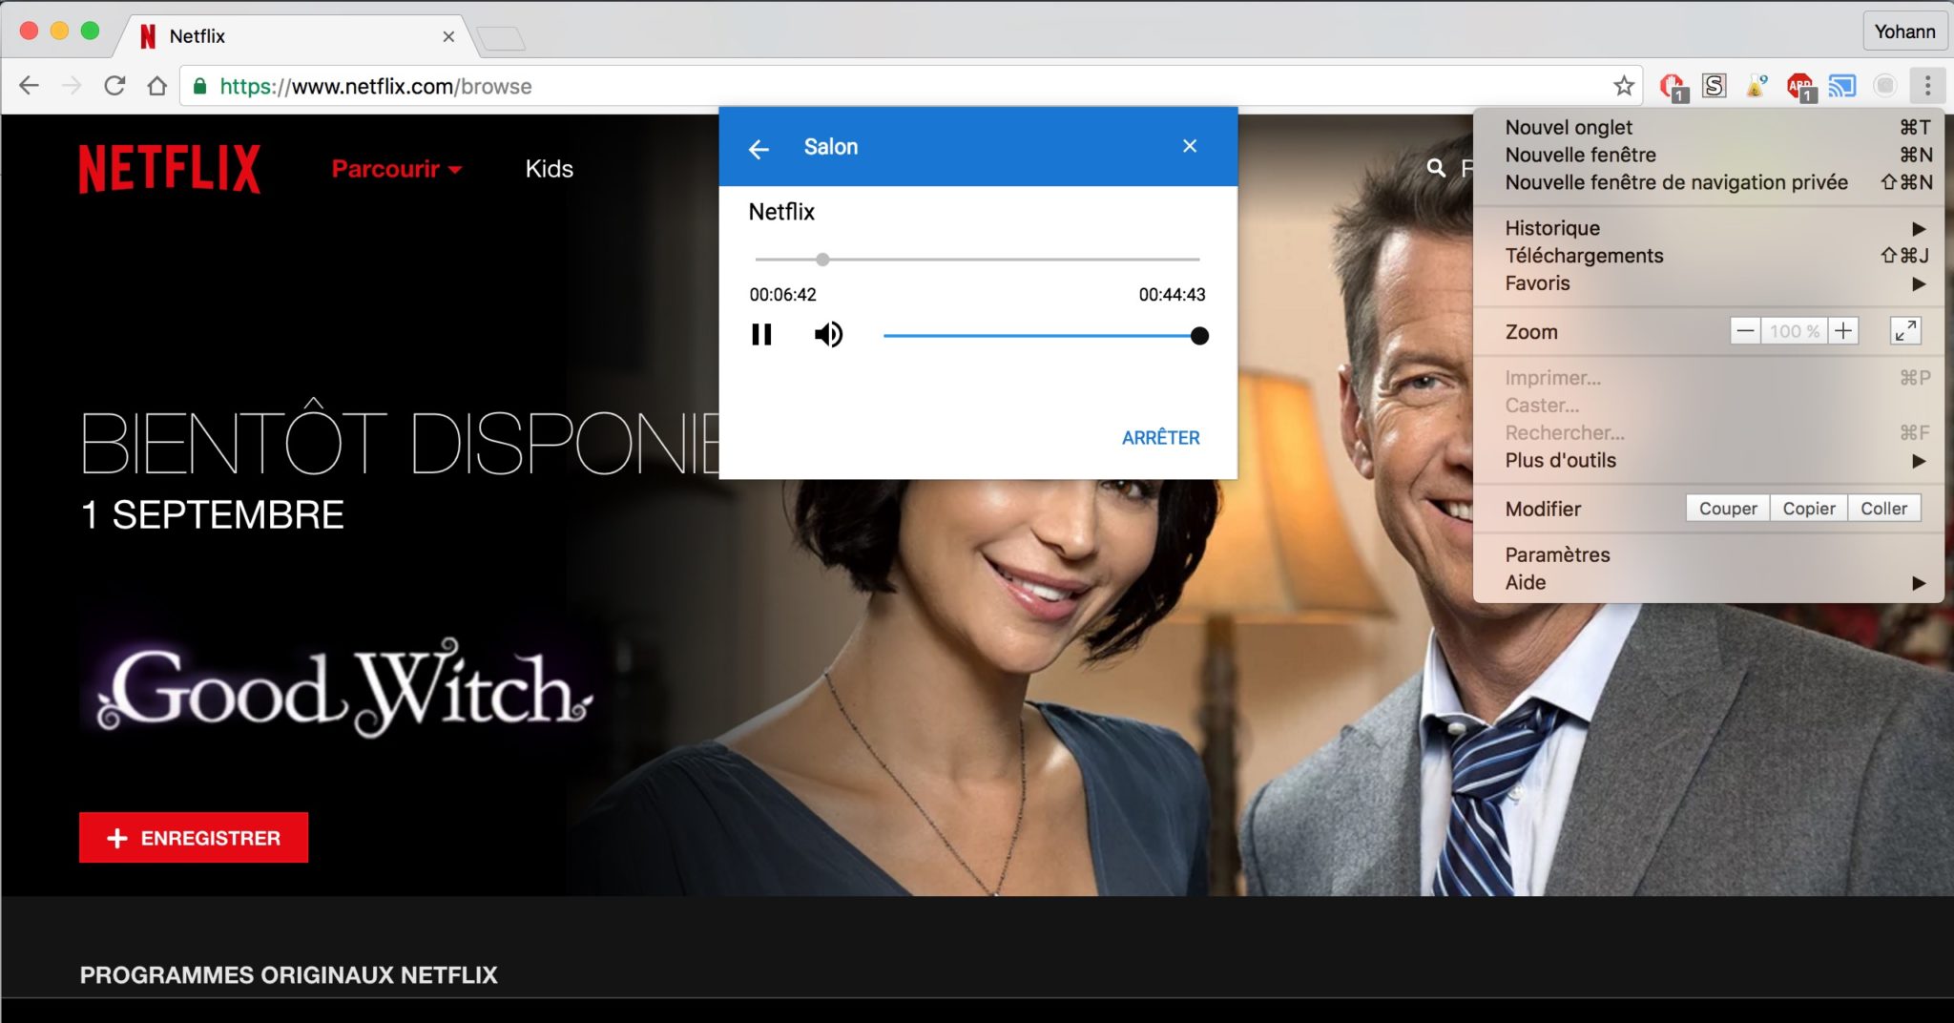1954x1023 pixels.
Task: Open the red hand ad-blocker extension
Action: [1673, 87]
